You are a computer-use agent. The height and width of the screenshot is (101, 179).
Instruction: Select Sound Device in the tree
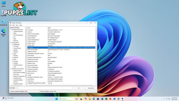[x=17, y=48]
